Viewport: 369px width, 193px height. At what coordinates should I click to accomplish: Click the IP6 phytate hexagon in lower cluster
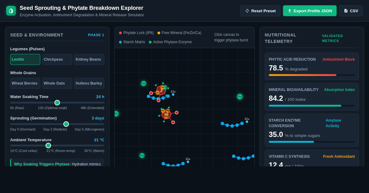tap(166, 114)
